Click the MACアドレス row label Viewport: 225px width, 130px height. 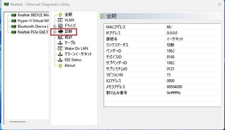coord(116,27)
